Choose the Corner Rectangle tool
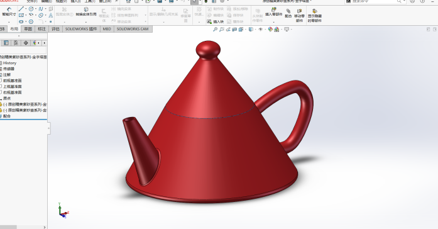 click(21, 15)
